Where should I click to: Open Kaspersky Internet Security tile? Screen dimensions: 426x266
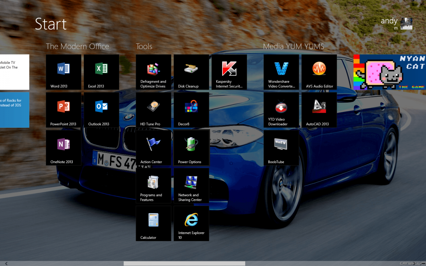click(229, 72)
